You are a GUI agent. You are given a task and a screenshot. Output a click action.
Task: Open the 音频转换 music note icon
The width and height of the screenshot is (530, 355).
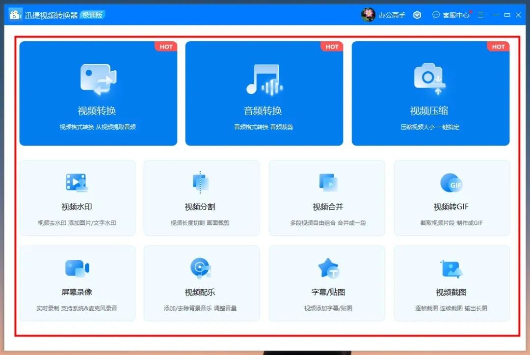[x=265, y=80]
